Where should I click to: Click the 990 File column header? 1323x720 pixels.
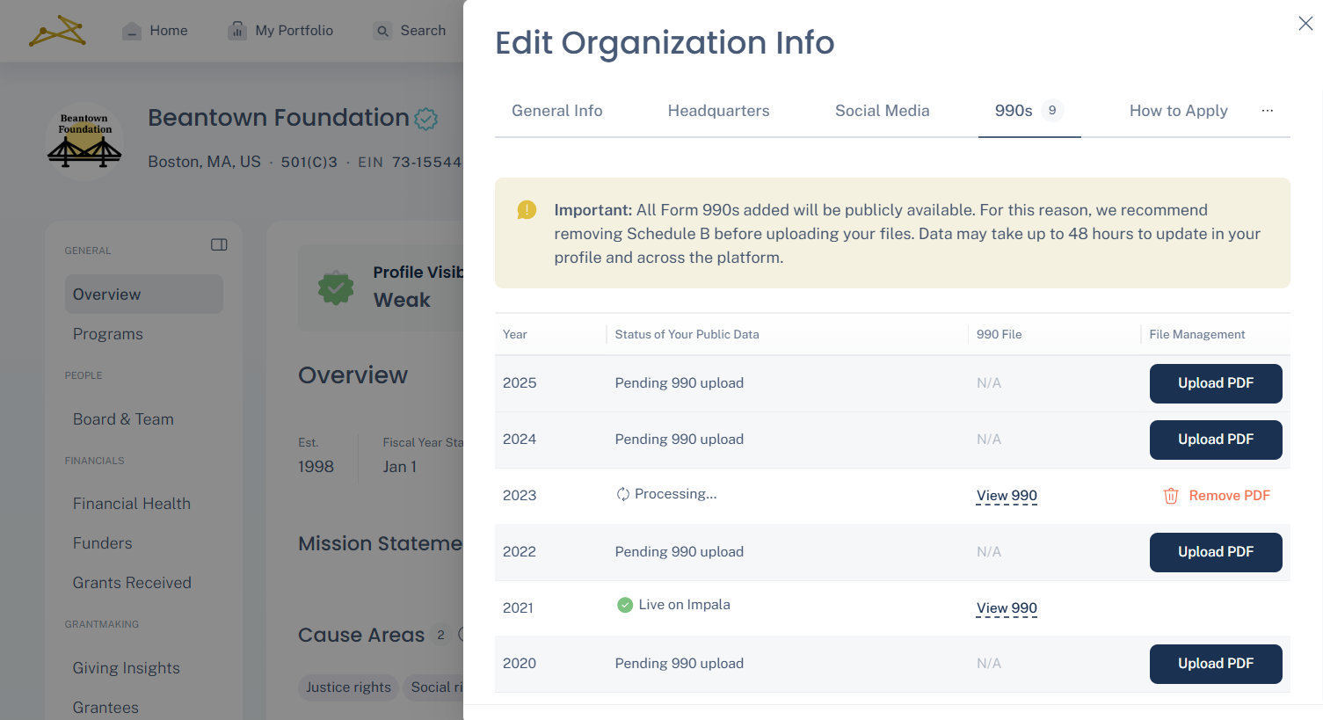[x=1000, y=335]
